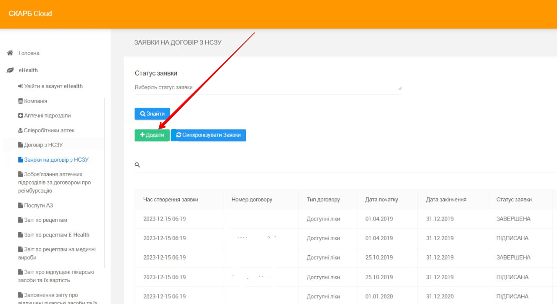Click the leaf icon next to eHealth

click(10, 70)
